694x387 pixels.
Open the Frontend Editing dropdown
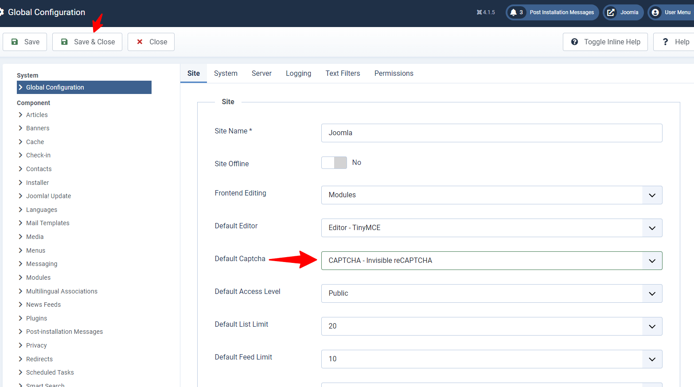[491, 195]
